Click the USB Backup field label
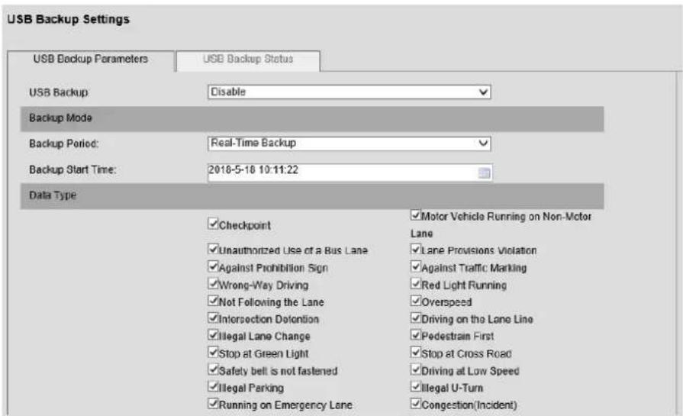Screen dimensions: 683x416 [x=58, y=93]
